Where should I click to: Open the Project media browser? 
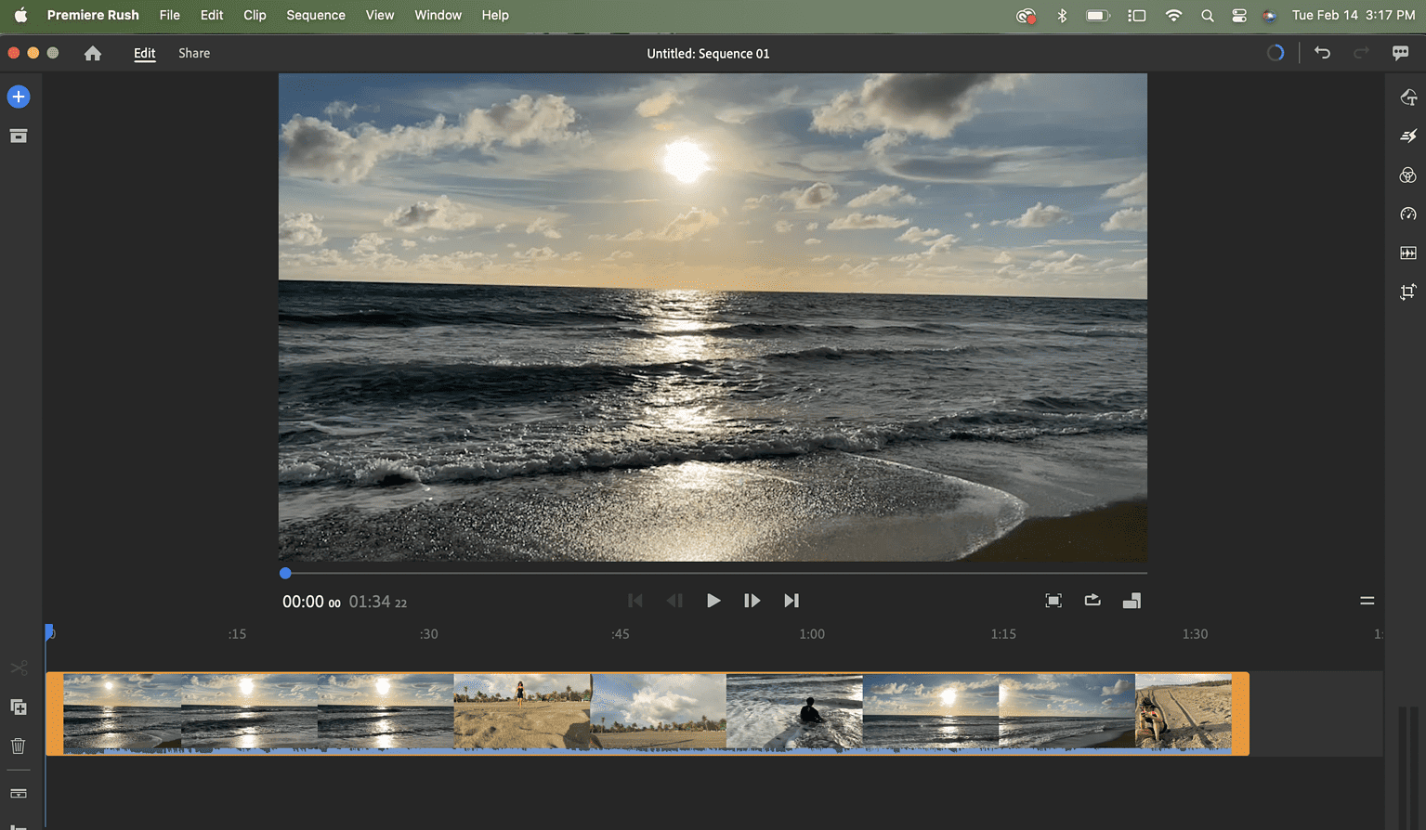tap(19, 136)
